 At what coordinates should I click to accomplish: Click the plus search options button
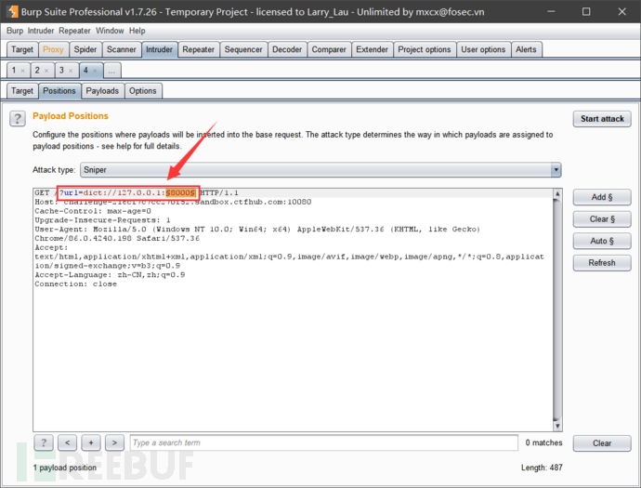coord(91,442)
